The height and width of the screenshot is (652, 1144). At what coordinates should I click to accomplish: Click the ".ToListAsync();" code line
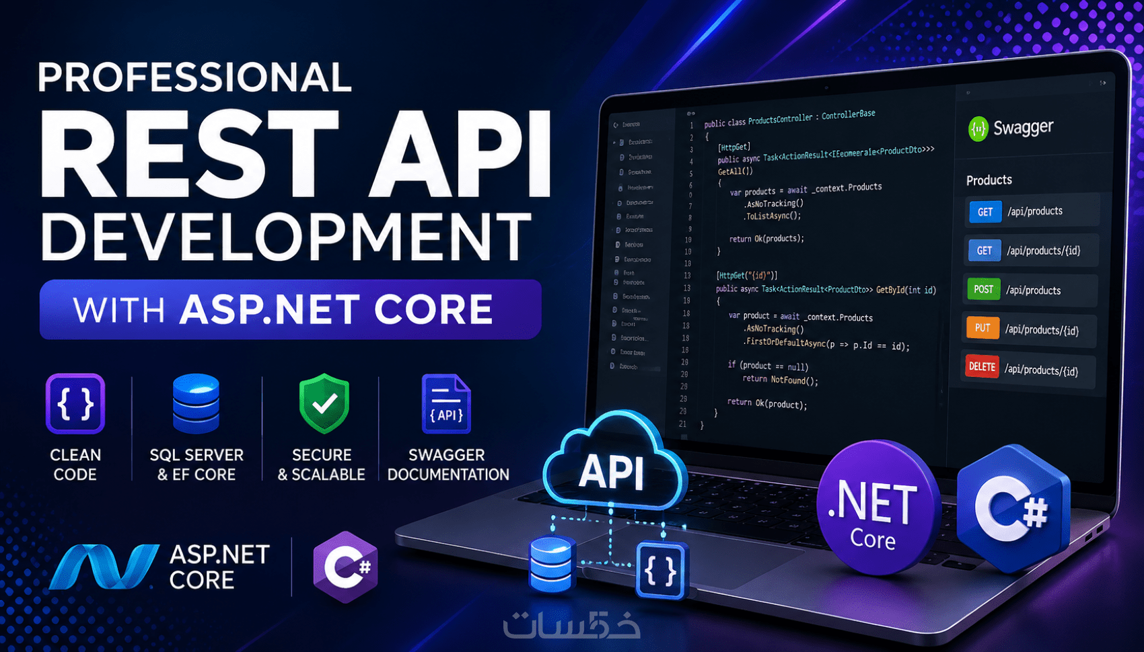773,216
